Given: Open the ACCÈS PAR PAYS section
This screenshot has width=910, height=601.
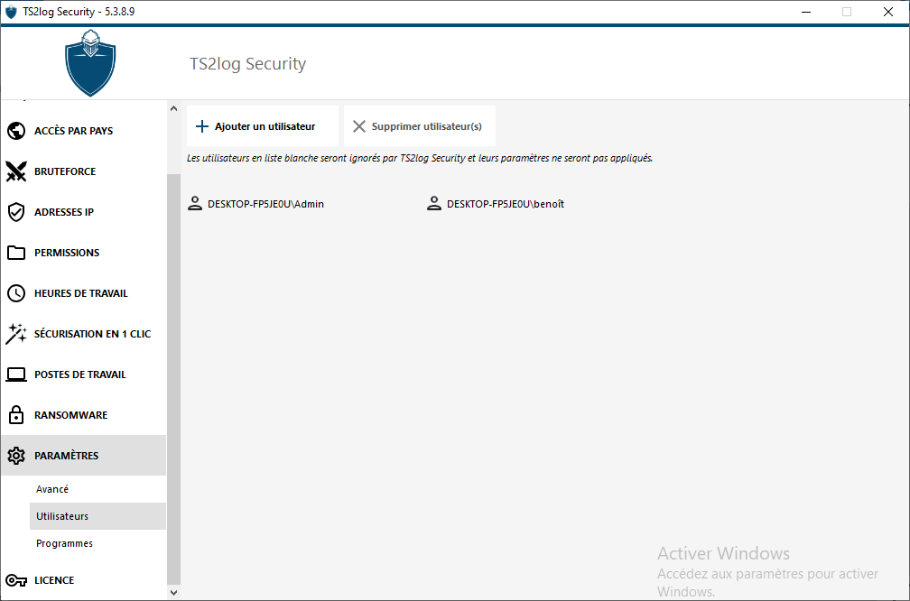Looking at the screenshot, I should pyautogui.click(x=84, y=131).
